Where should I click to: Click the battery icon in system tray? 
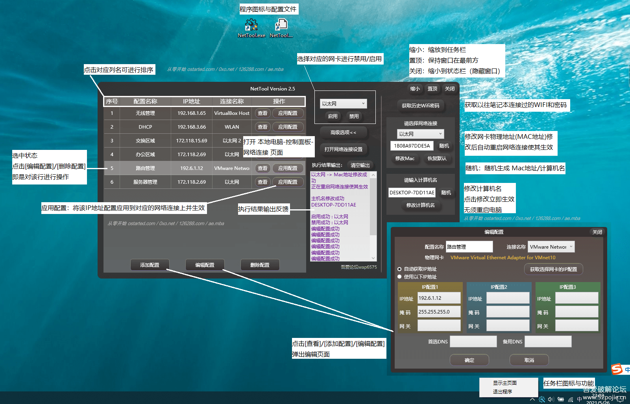[x=561, y=399]
